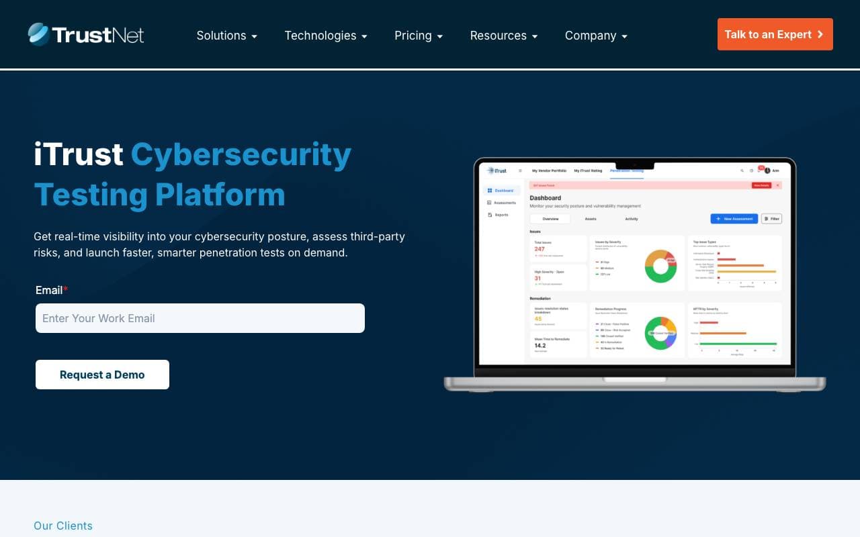Switch to Assets tab in the mockup
This screenshot has height=537, width=860.
point(591,219)
